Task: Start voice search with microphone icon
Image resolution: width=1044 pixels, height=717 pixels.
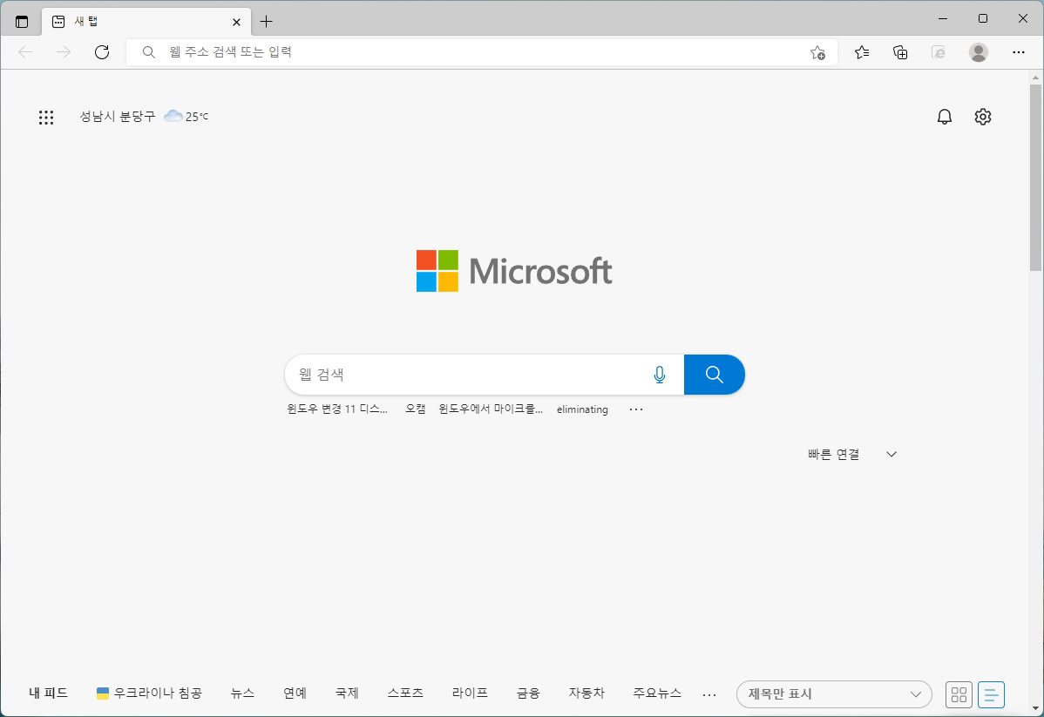Action: point(659,374)
